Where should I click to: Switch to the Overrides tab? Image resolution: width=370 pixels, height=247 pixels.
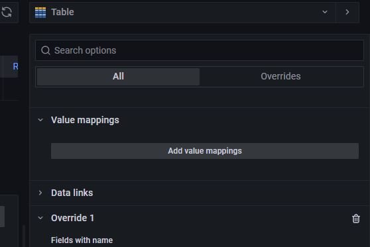pos(280,76)
